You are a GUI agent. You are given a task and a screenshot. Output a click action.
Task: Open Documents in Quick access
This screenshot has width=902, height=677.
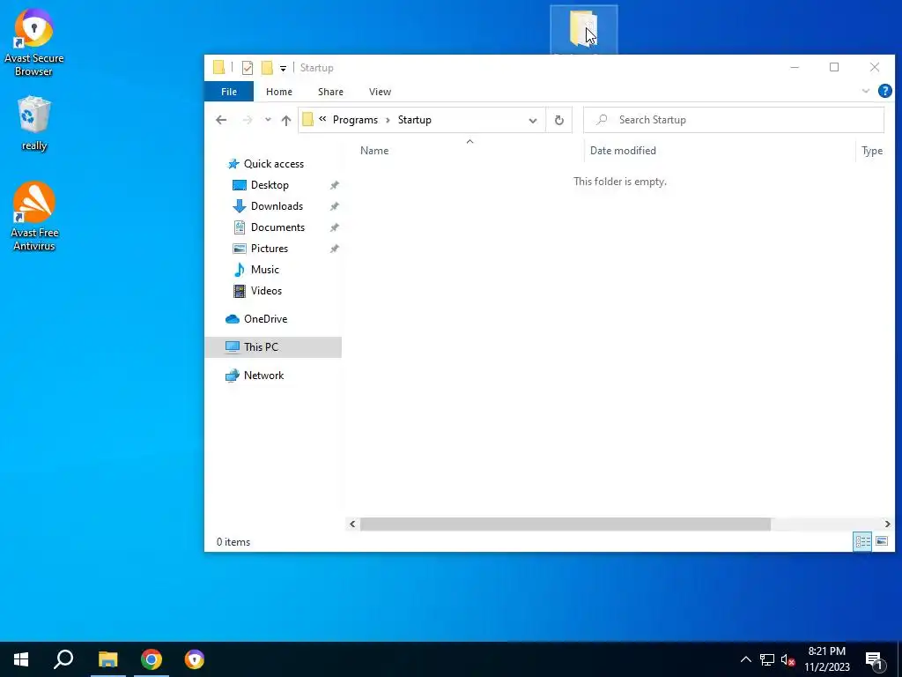click(277, 227)
